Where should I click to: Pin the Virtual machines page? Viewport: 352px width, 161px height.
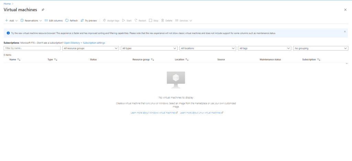pos(43,10)
